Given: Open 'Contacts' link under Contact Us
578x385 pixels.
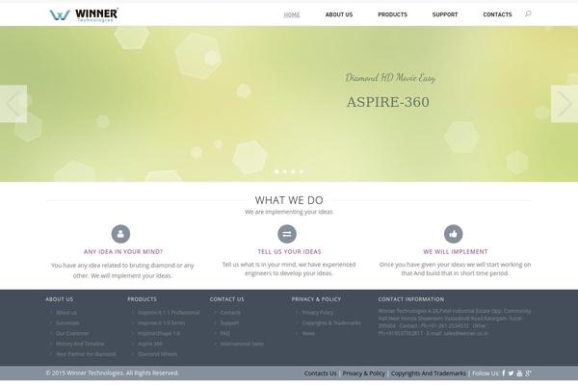Looking at the screenshot, I should click(x=230, y=313).
